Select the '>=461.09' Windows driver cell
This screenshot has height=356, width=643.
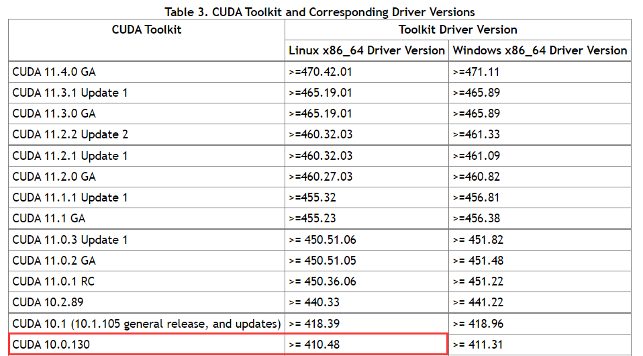point(540,156)
